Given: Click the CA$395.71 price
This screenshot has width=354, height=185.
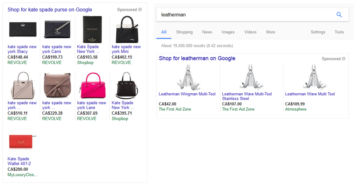Looking at the screenshot, I should pyautogui.click(x=122, y=113).
